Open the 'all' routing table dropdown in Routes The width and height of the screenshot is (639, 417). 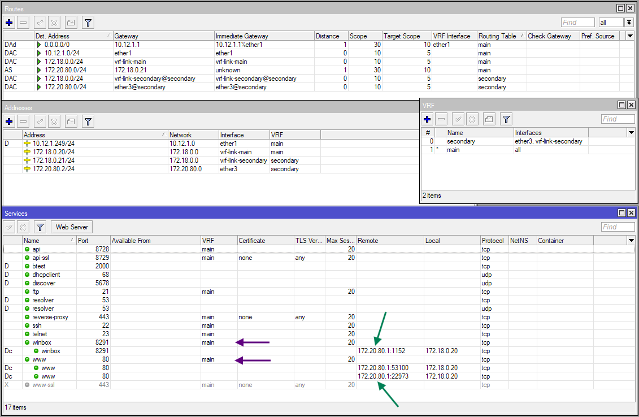pyautogui.click(x=629, y=23)
